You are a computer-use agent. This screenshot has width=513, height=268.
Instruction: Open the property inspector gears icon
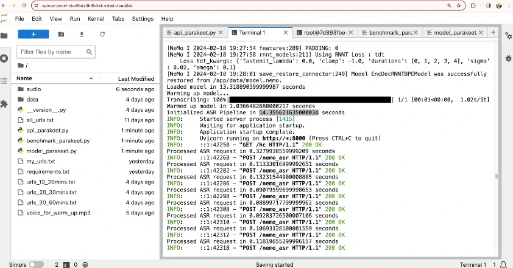point(508,35)
